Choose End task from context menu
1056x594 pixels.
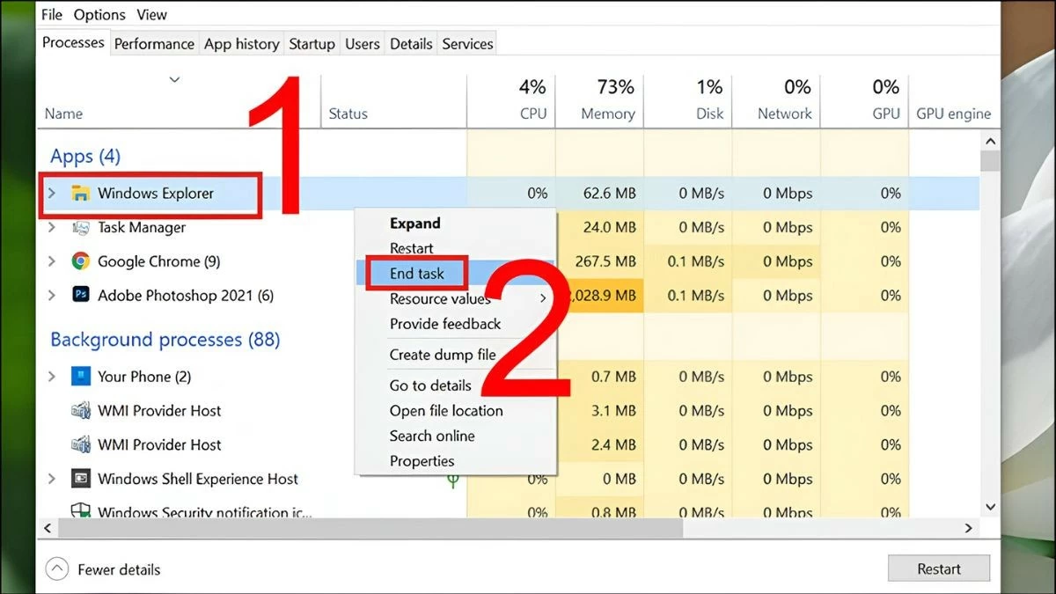(x=417, y=274)
